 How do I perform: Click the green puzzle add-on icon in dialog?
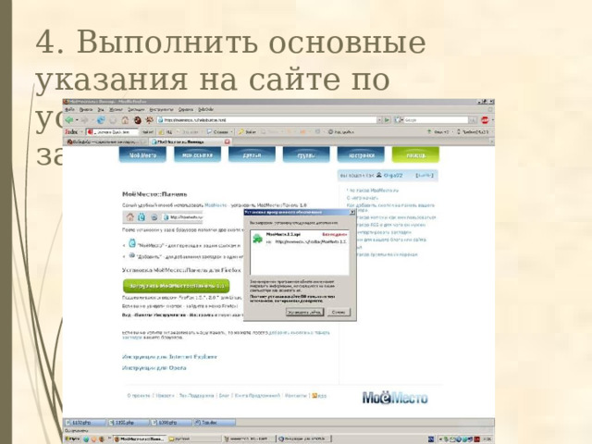pos(257,239)
